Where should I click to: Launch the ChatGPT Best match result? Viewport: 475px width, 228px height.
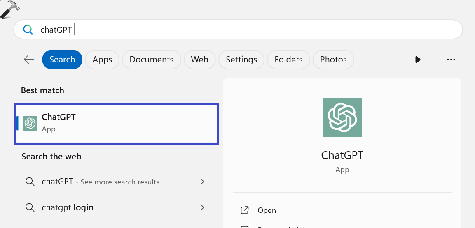pyautogui.click(x=117, y=123)
